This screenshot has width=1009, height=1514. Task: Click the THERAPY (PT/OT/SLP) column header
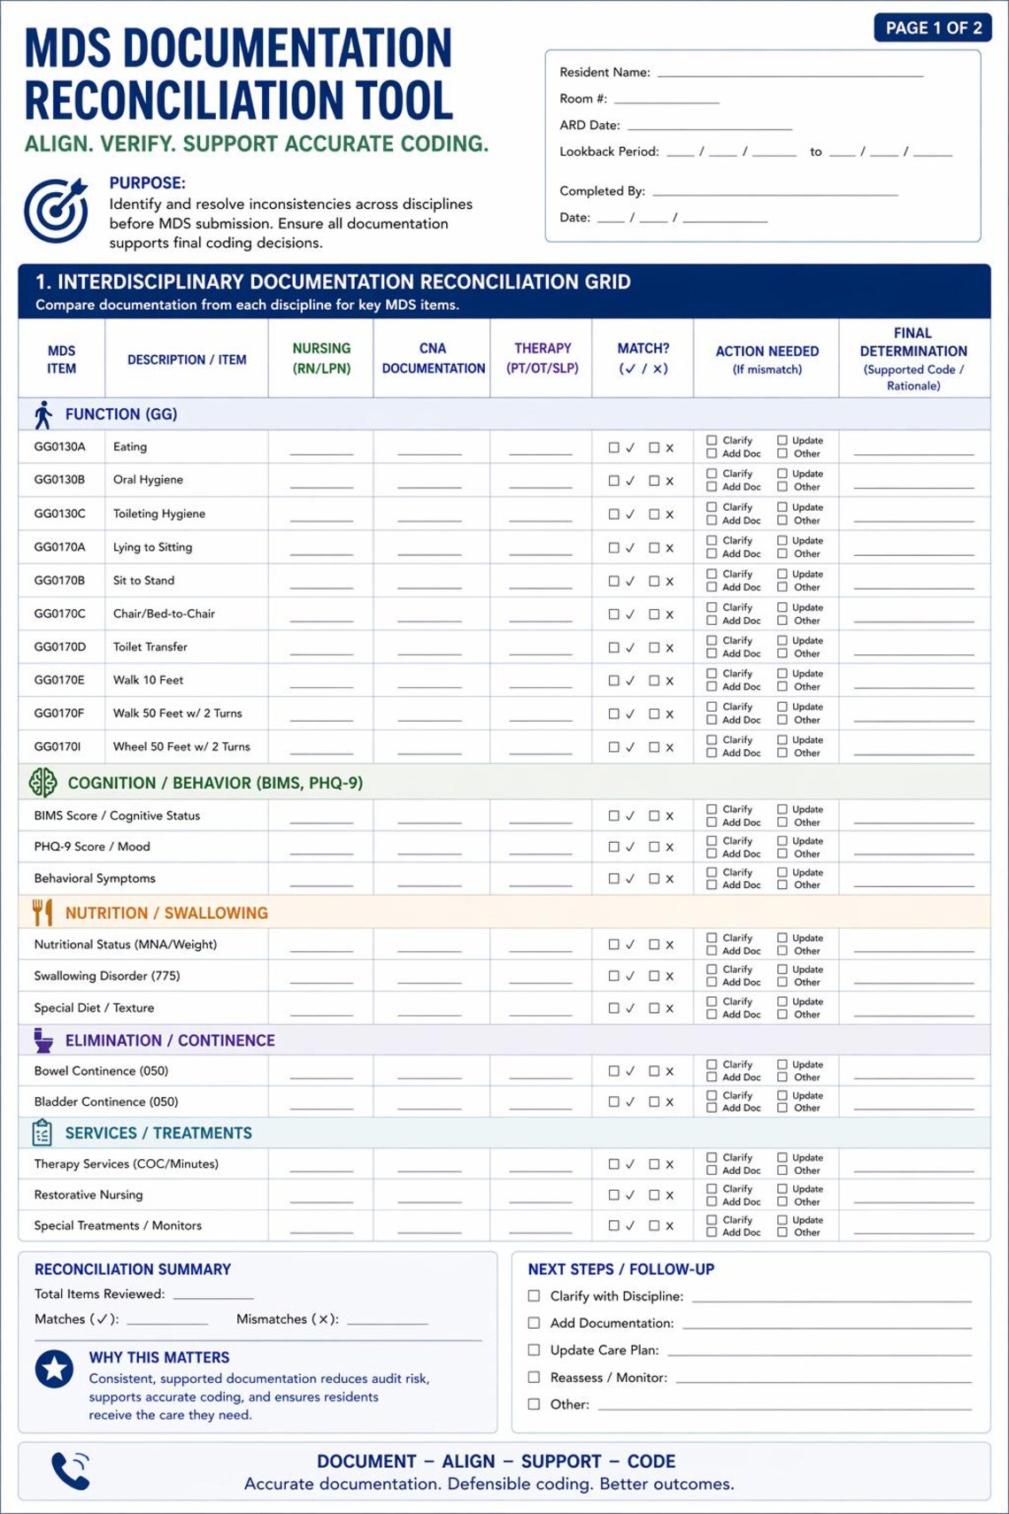543,359
